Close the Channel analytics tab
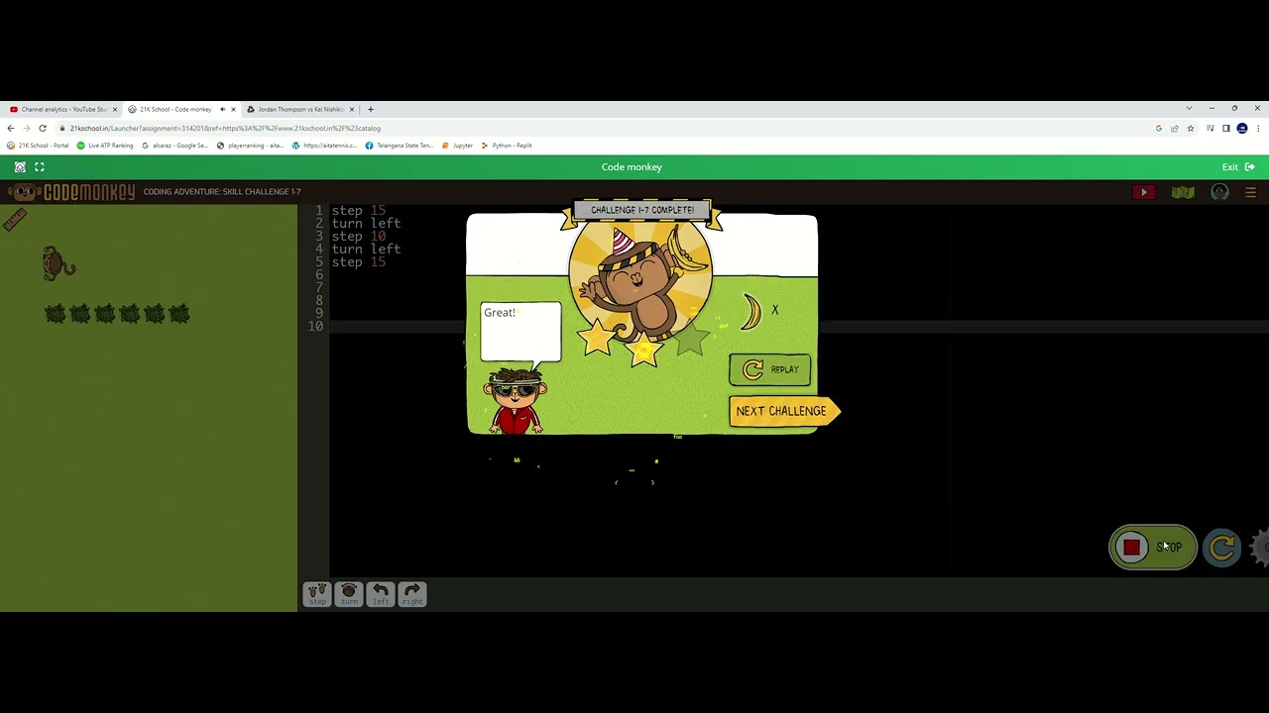Screen dimensions: 1269x713 click(x=115, y=109)
